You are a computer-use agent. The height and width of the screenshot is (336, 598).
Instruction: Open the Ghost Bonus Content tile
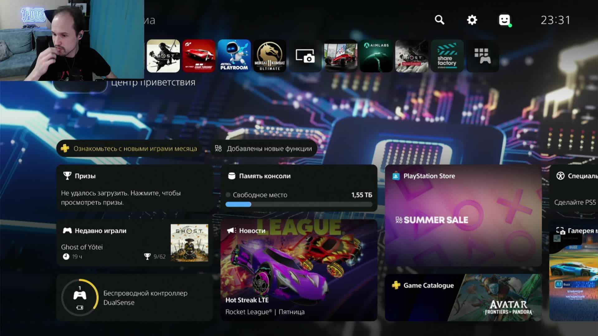(412, 56)
